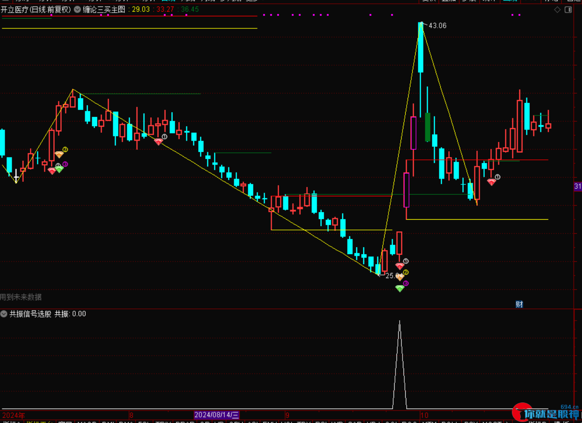Click the month 9 time axis label
The height and width of the screenshot is (423, 582).
[287, 415]
